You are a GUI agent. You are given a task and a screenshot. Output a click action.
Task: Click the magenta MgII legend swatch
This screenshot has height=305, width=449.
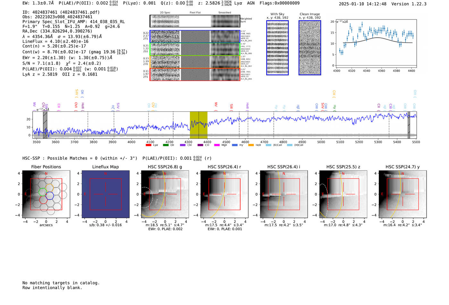(x=217, y=145)
